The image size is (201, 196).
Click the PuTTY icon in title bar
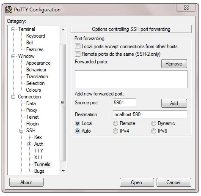pyautogui.click(x=8, y=10)
